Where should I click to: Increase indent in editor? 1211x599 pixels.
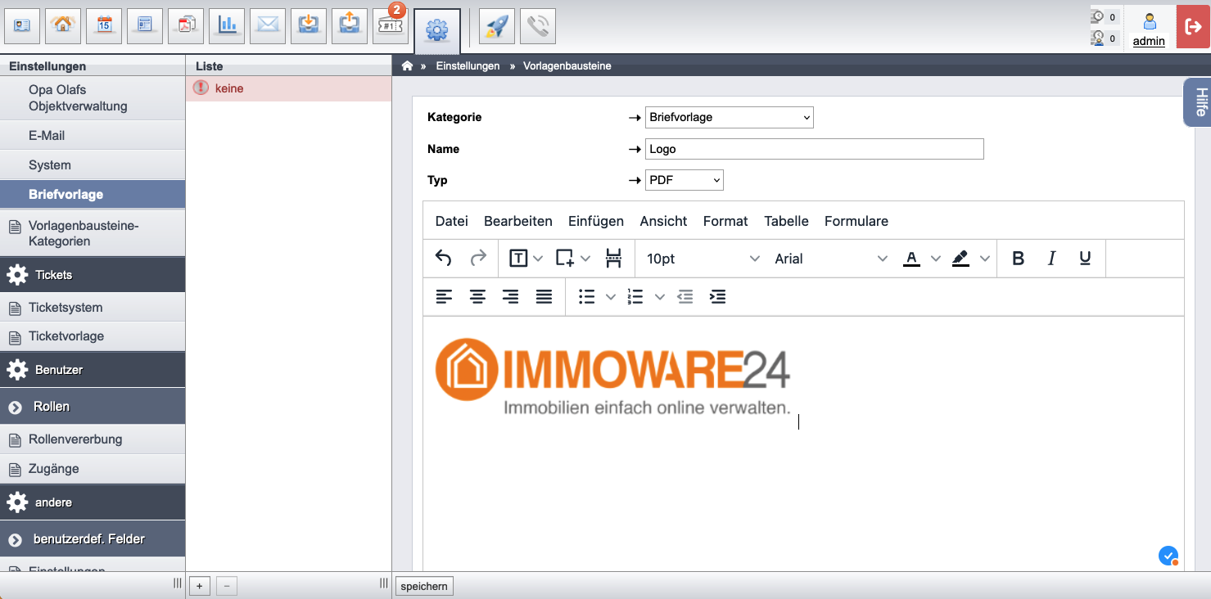(718, 297)
